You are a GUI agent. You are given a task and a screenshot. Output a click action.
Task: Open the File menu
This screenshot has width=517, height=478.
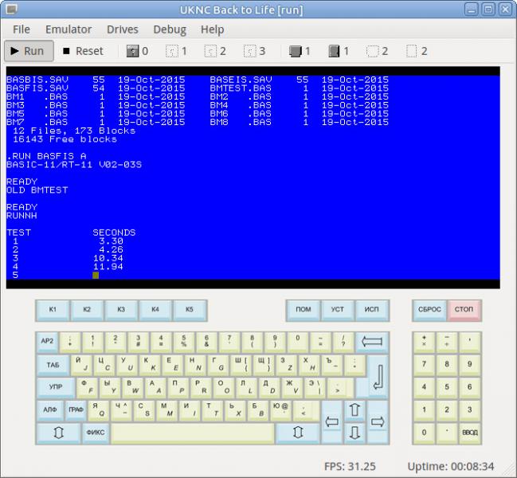[22, 29]
